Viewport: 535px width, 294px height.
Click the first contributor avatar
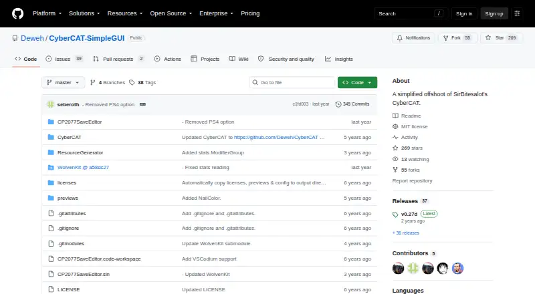click(398, 269)
